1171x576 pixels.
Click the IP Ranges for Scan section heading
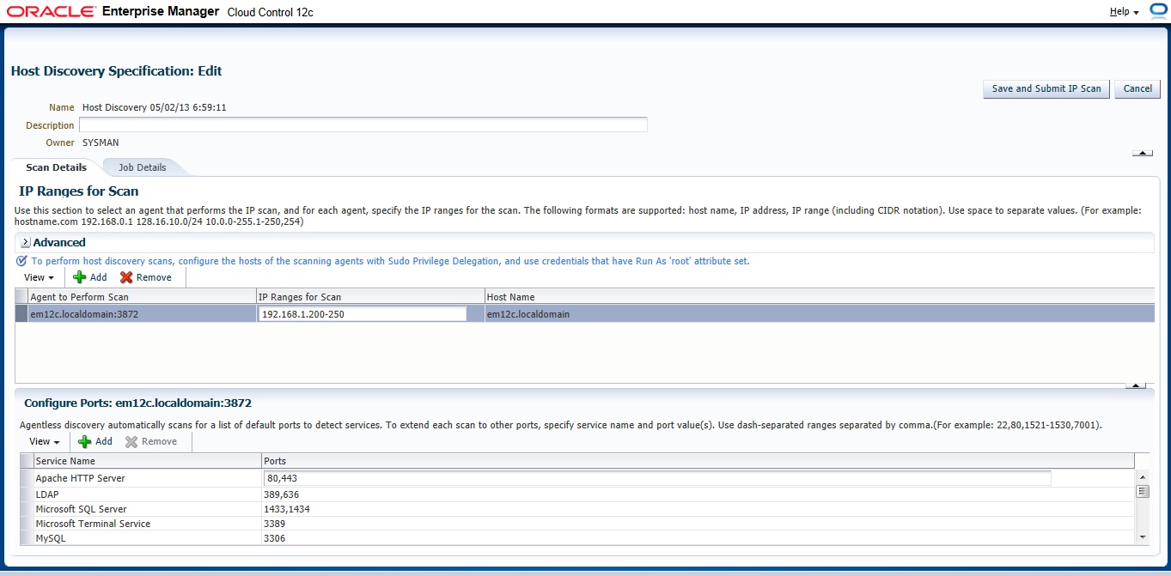pos(78,191)
